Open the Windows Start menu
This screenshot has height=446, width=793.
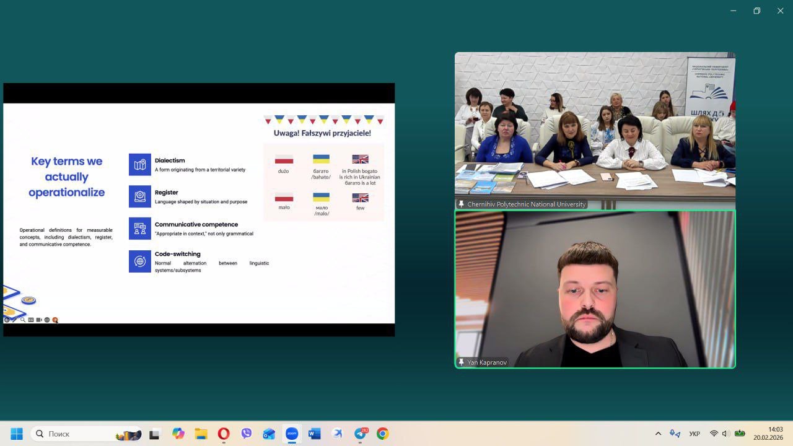tap(17, 434)
